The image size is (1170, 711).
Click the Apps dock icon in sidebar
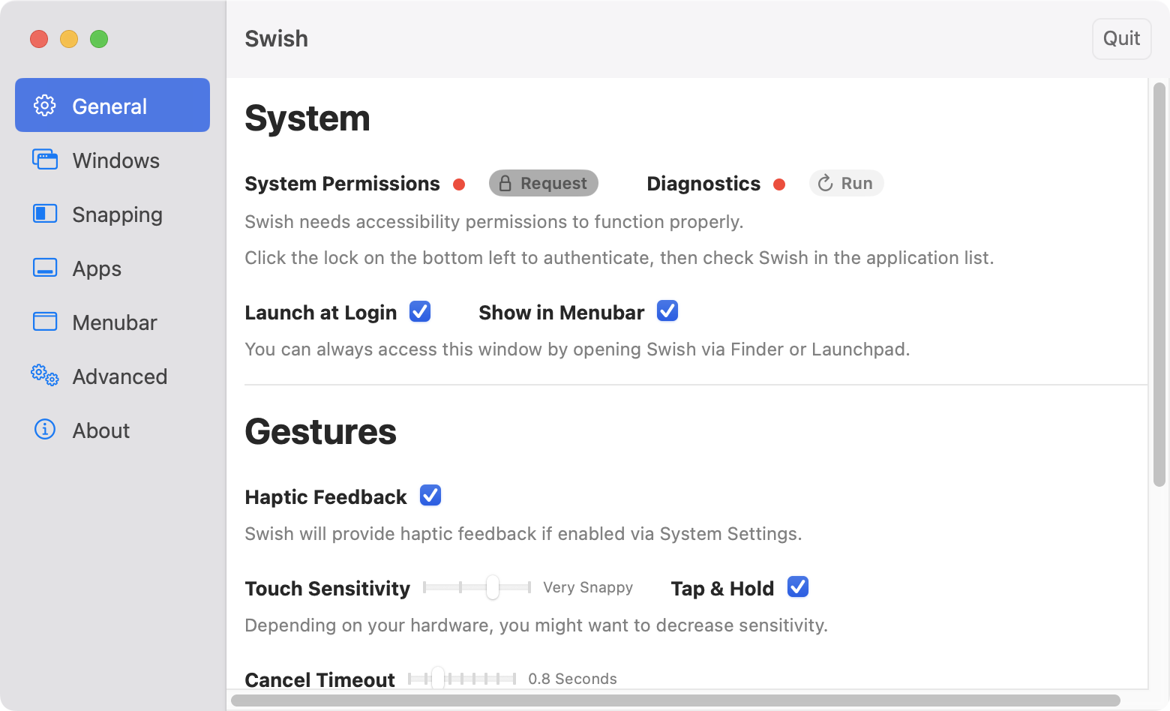45,268
